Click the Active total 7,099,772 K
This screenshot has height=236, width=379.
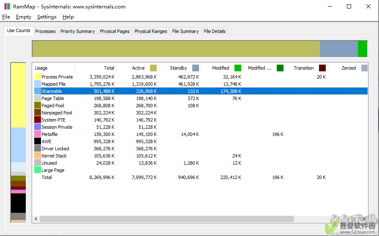(144, 177)
